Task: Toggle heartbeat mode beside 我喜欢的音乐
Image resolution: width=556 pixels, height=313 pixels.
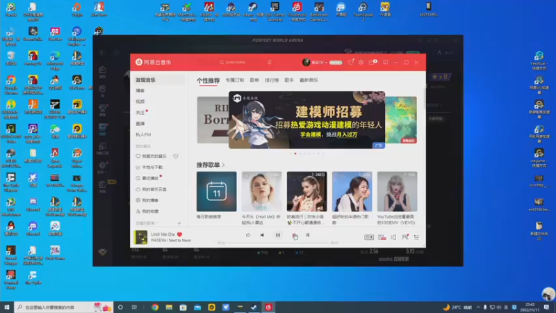Action: pyautogui.click(x=176, y=156)
